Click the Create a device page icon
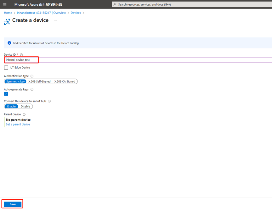 coord(7,22)
